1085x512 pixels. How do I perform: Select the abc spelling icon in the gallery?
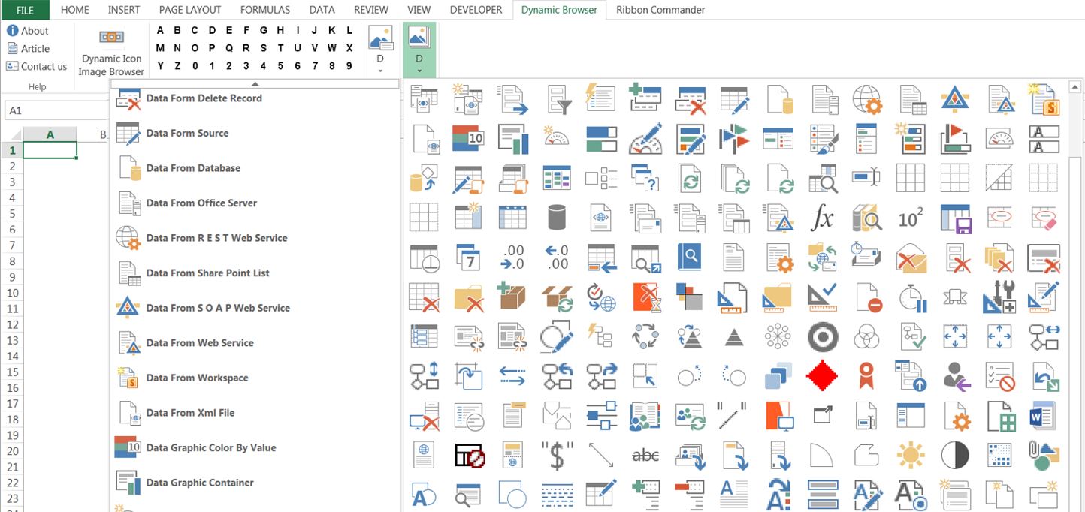pyautogui.click(x=645, y=454)
